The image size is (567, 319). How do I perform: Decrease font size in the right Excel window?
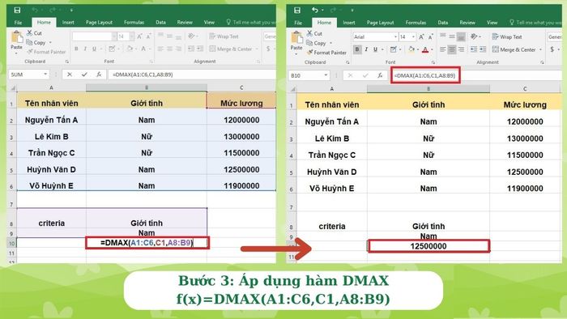[430, 37]
